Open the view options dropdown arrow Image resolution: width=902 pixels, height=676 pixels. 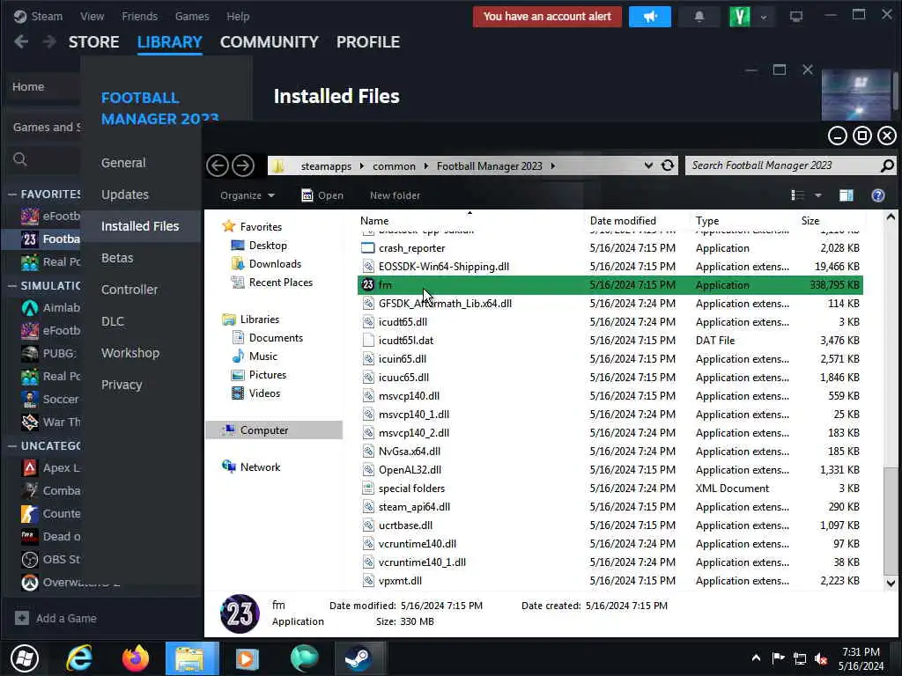tap(818, 195)
